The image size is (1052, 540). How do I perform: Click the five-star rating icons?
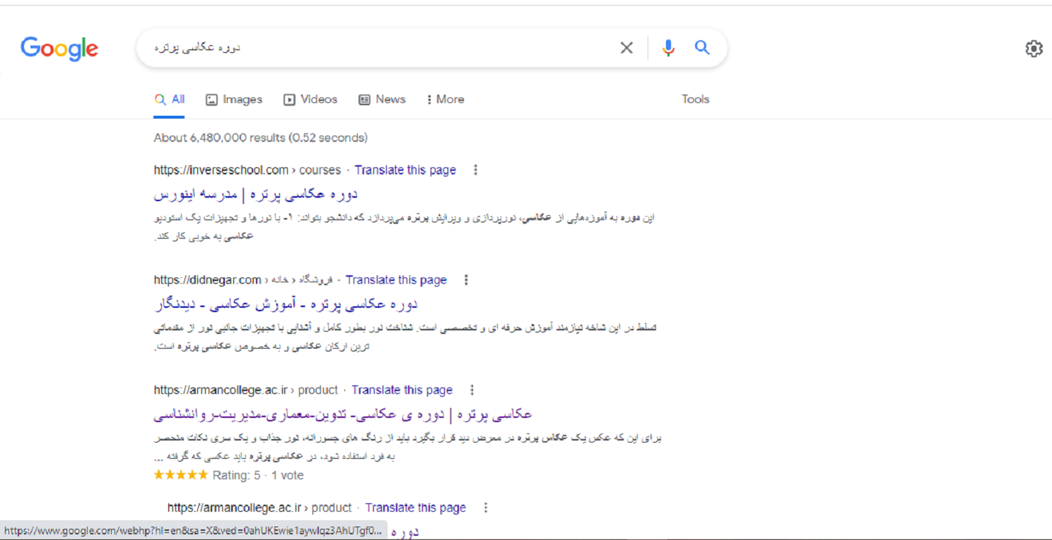pyautogui.click(x=181, y=475)
